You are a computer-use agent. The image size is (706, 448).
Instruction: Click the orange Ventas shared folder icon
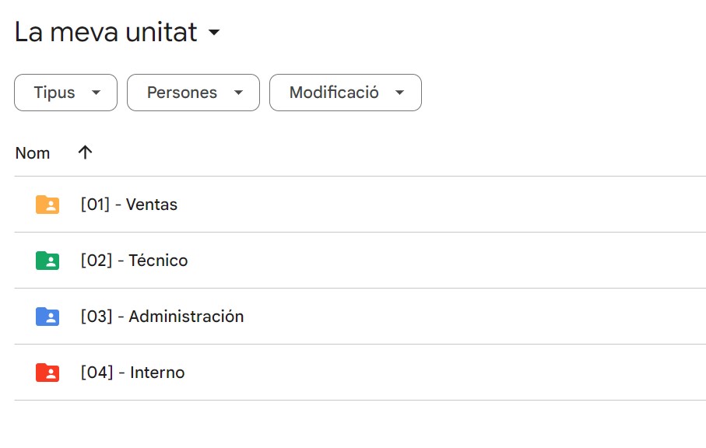coord(47,205)
